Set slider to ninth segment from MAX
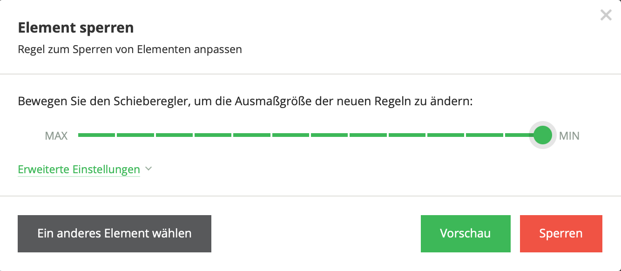Viewport: 621px width, 271px height. point(407,135)
